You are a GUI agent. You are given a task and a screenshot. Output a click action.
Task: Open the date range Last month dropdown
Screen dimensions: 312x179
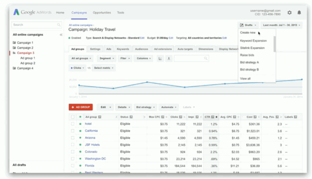pyautogui.click(x=281, y=25)
